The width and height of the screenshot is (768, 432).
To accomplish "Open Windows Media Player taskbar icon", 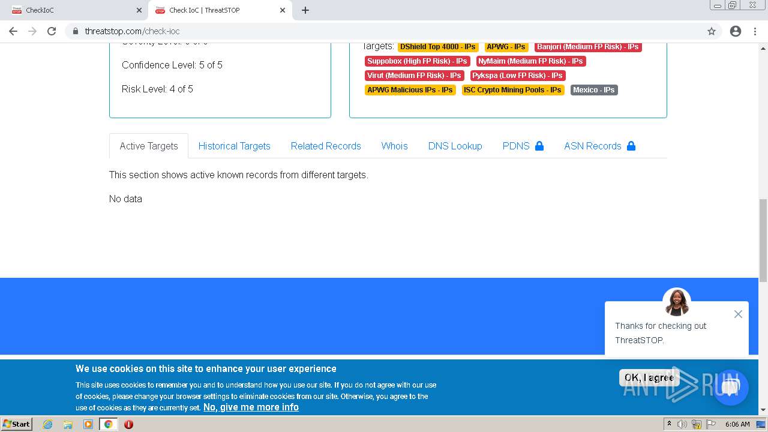I will point(88,424).
